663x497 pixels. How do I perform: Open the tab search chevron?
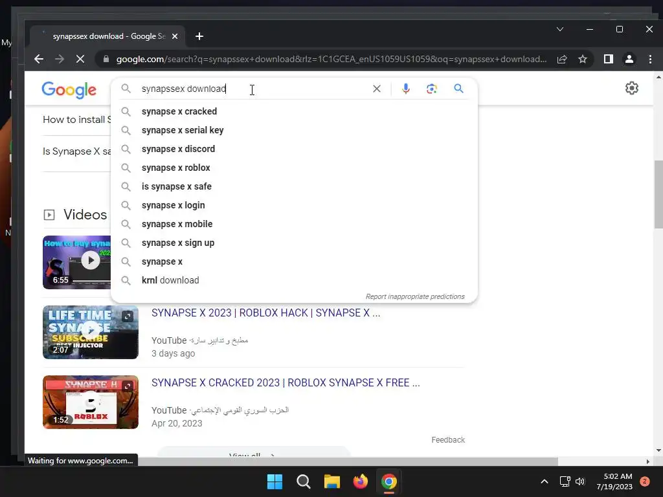[560, 29]
